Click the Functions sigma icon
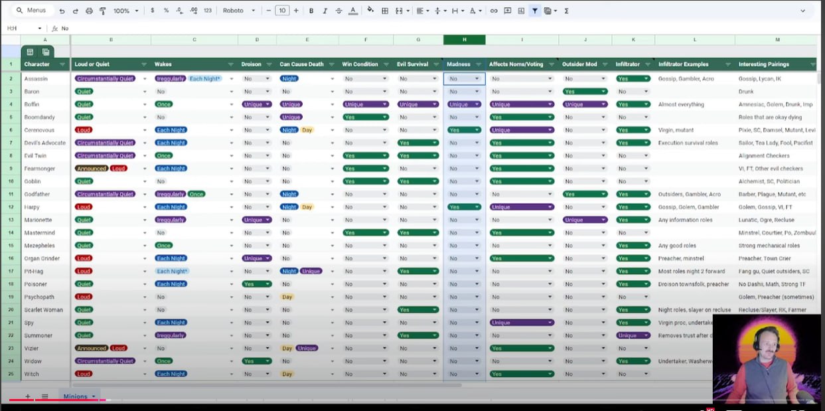This screenshot has height=411, width=825. [566, 11]
